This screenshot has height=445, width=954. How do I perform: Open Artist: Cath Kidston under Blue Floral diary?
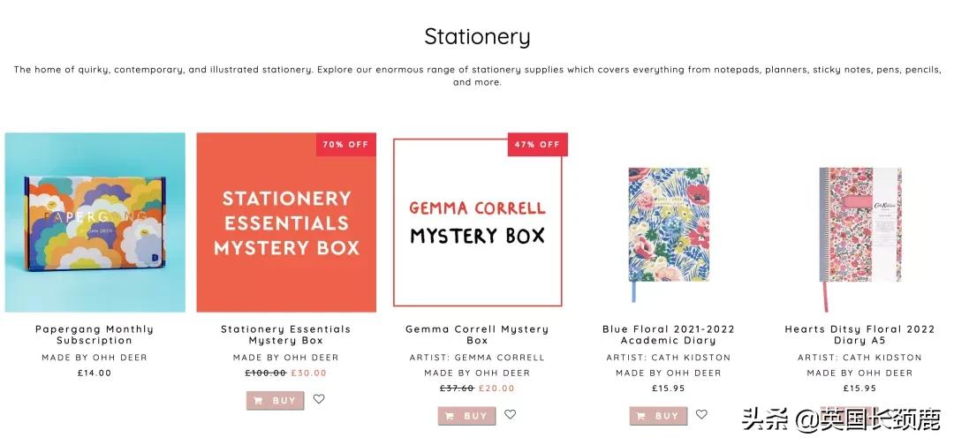[x=669, y=358]
